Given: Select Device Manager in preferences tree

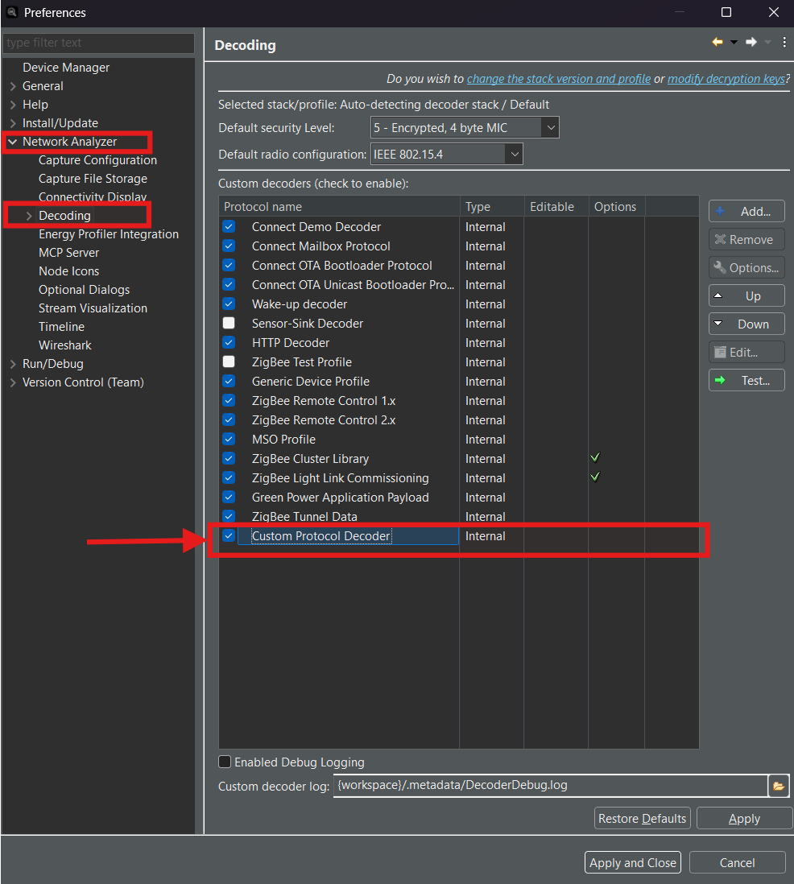Looking at the screenshot, I should coord(66,68).
